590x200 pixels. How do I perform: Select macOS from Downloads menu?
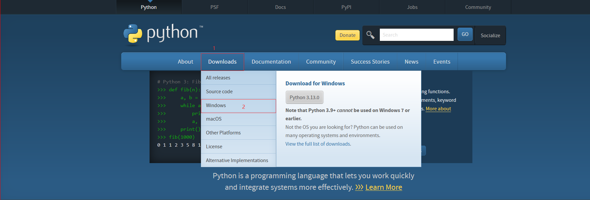pos(239,119)
